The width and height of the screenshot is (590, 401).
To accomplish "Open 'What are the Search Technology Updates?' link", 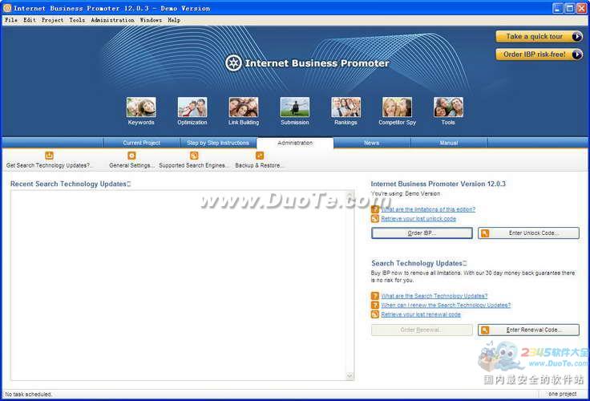I will pos(434,296).
